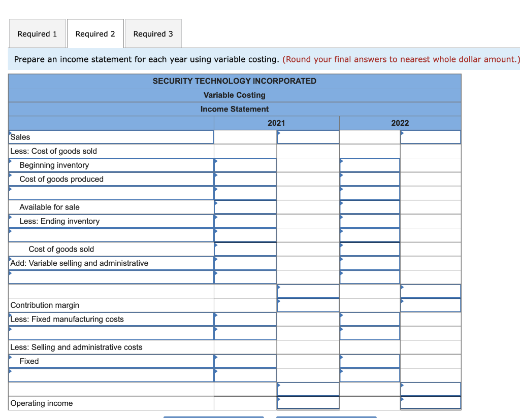
Task: Select the 2021 Beginning inventory input
Action: coord(245,165)
